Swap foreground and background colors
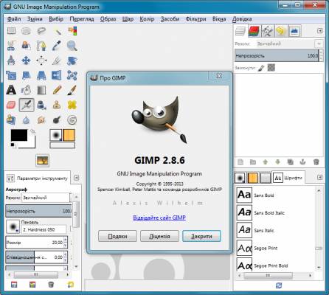The height and width of the screenshot is (295, 329). click(32, 131)
